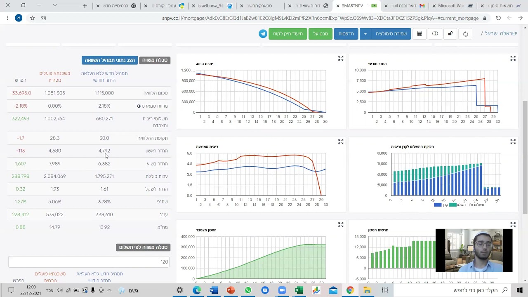Click the payment number field showing 120
The height and width of the screenshot is (297, 528).
point(89,262)
